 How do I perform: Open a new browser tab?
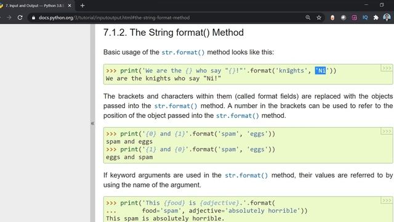point(82,6)
